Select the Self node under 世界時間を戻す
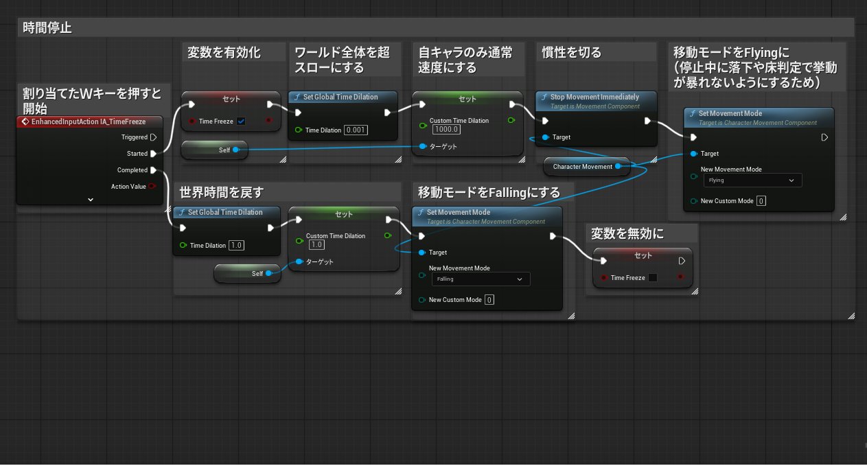 click(x=246, y=273)
